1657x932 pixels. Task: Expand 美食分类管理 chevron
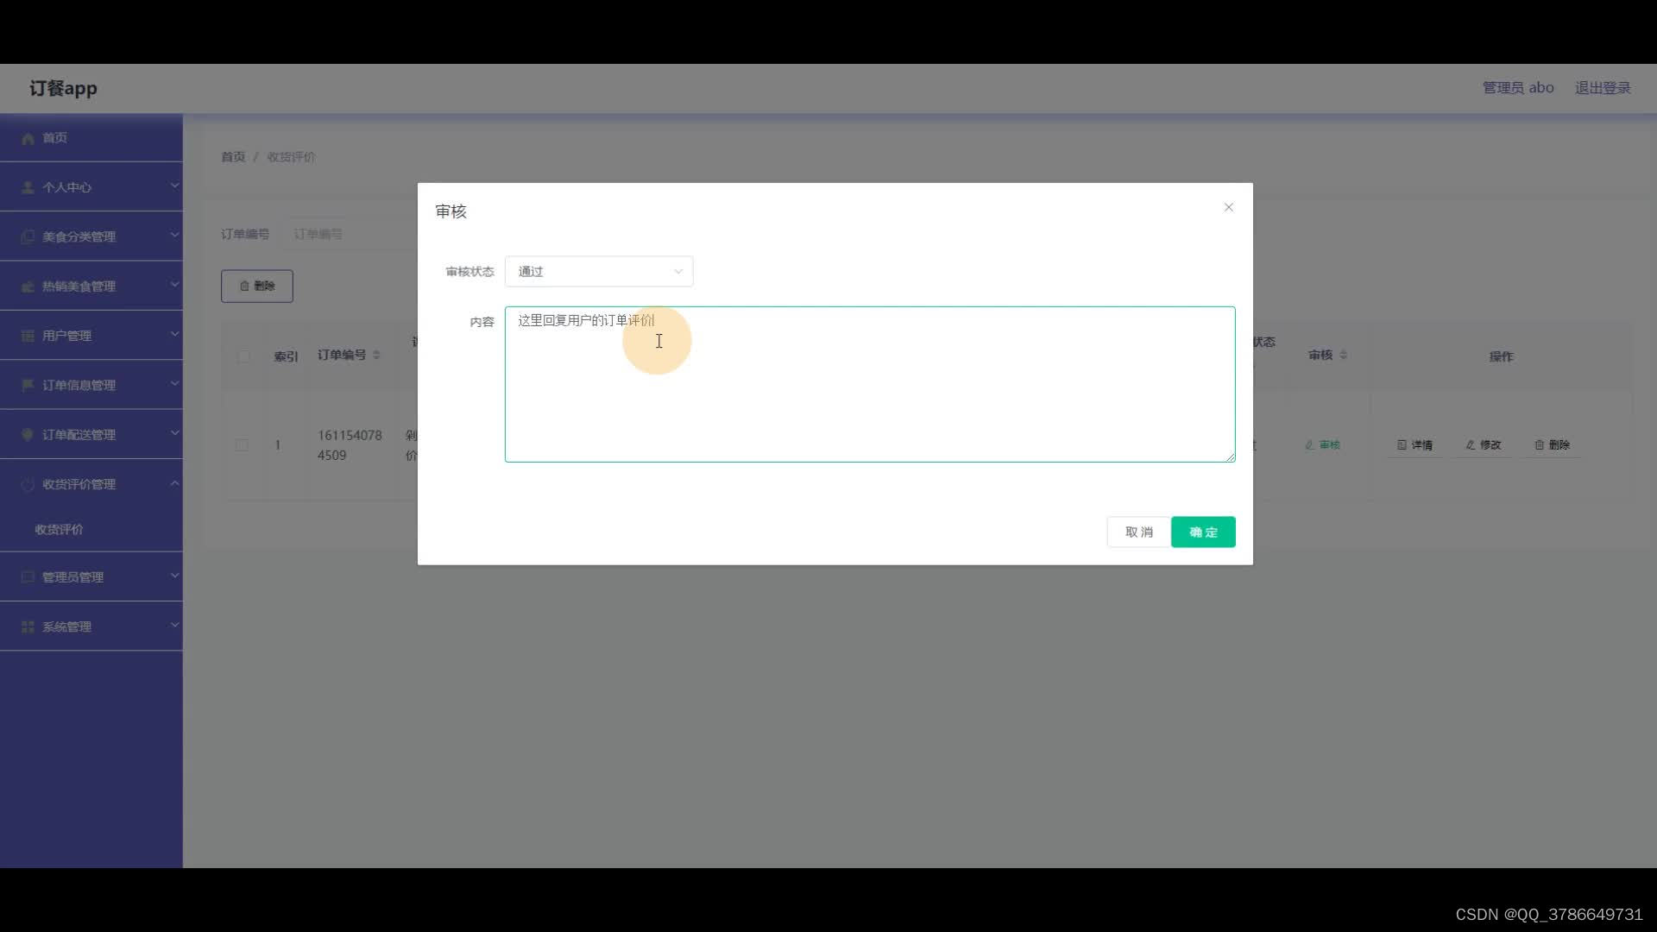174,235
